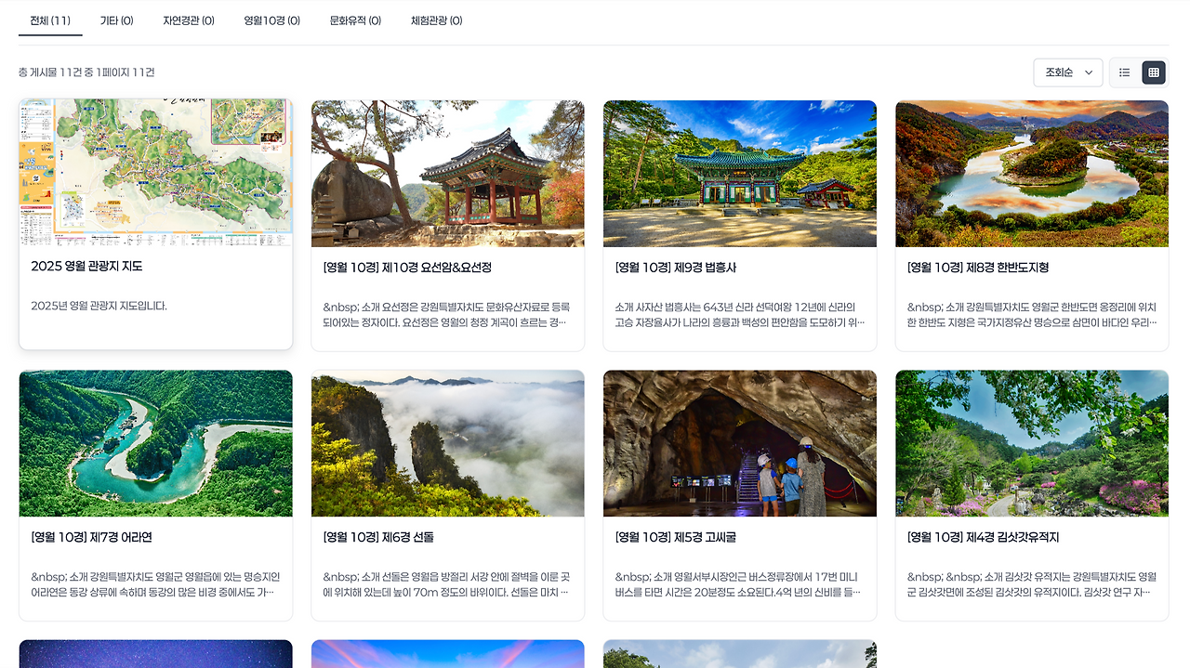Click the title 제4경 김삿갓유적지
The image size is (1190, 668).
tap(983, 537)
